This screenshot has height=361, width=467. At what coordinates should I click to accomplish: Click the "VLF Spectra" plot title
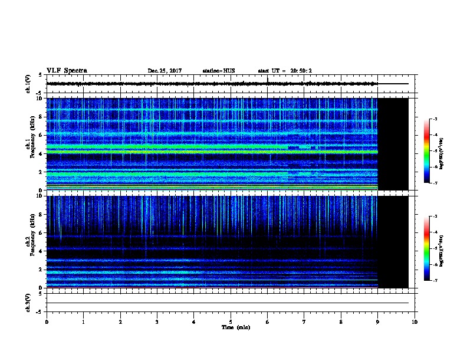coord(67,71)
